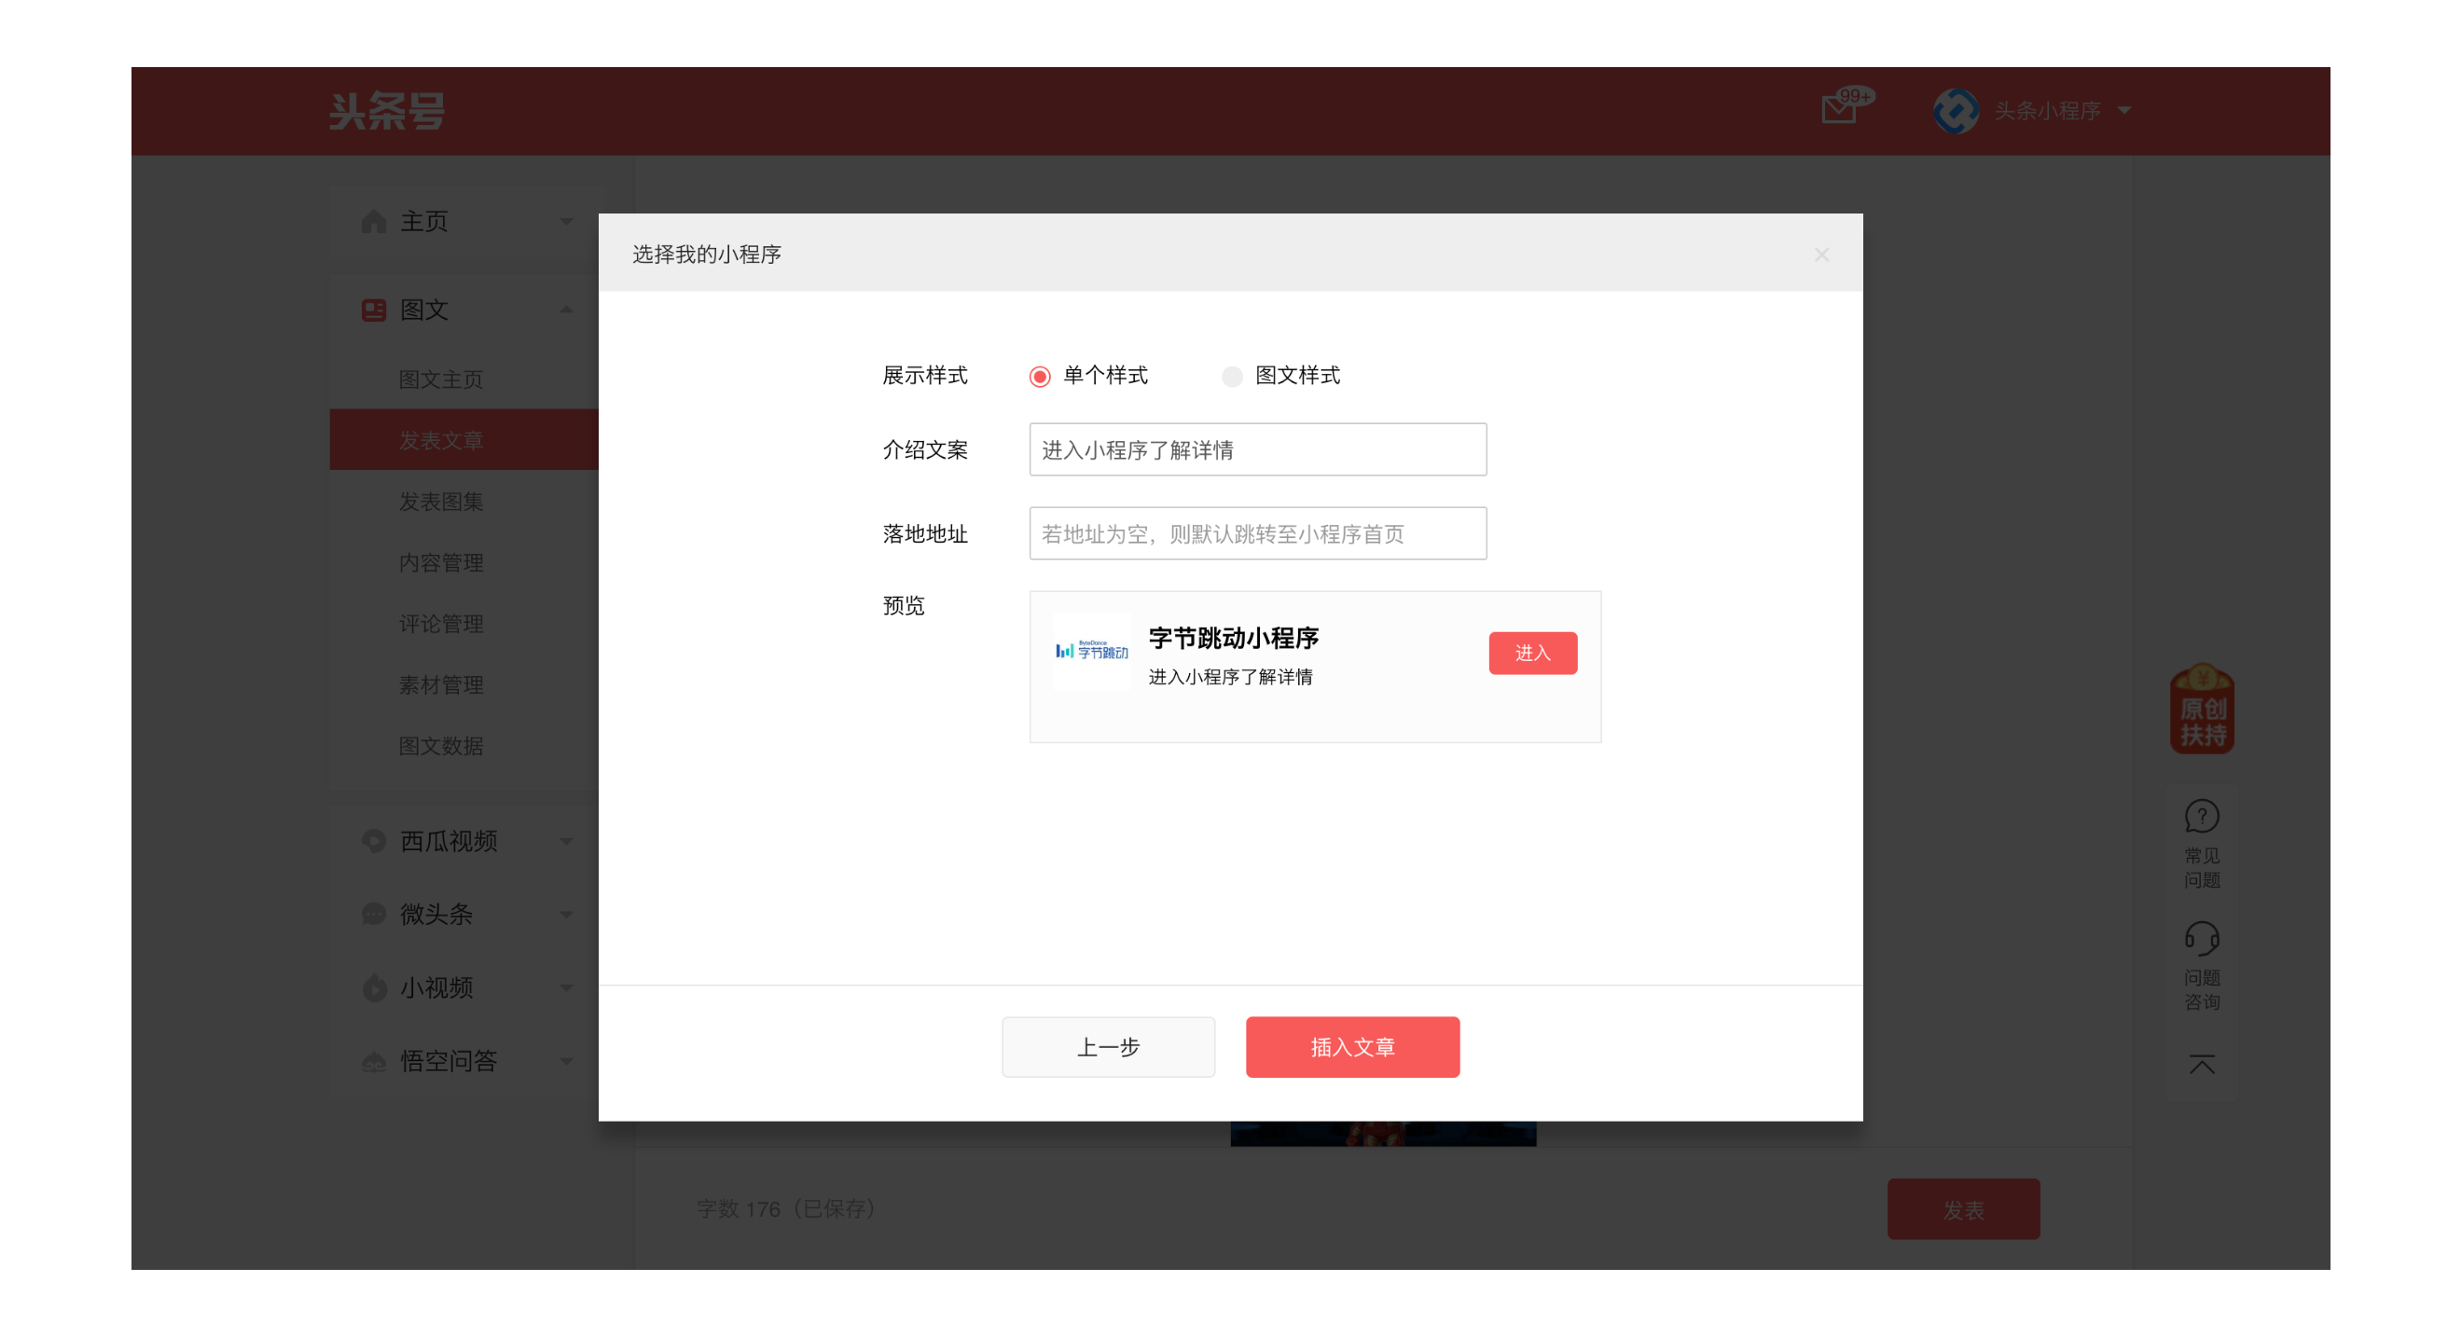Go to 评论管理
The image size is (2462, 1337).
(440, 624)
